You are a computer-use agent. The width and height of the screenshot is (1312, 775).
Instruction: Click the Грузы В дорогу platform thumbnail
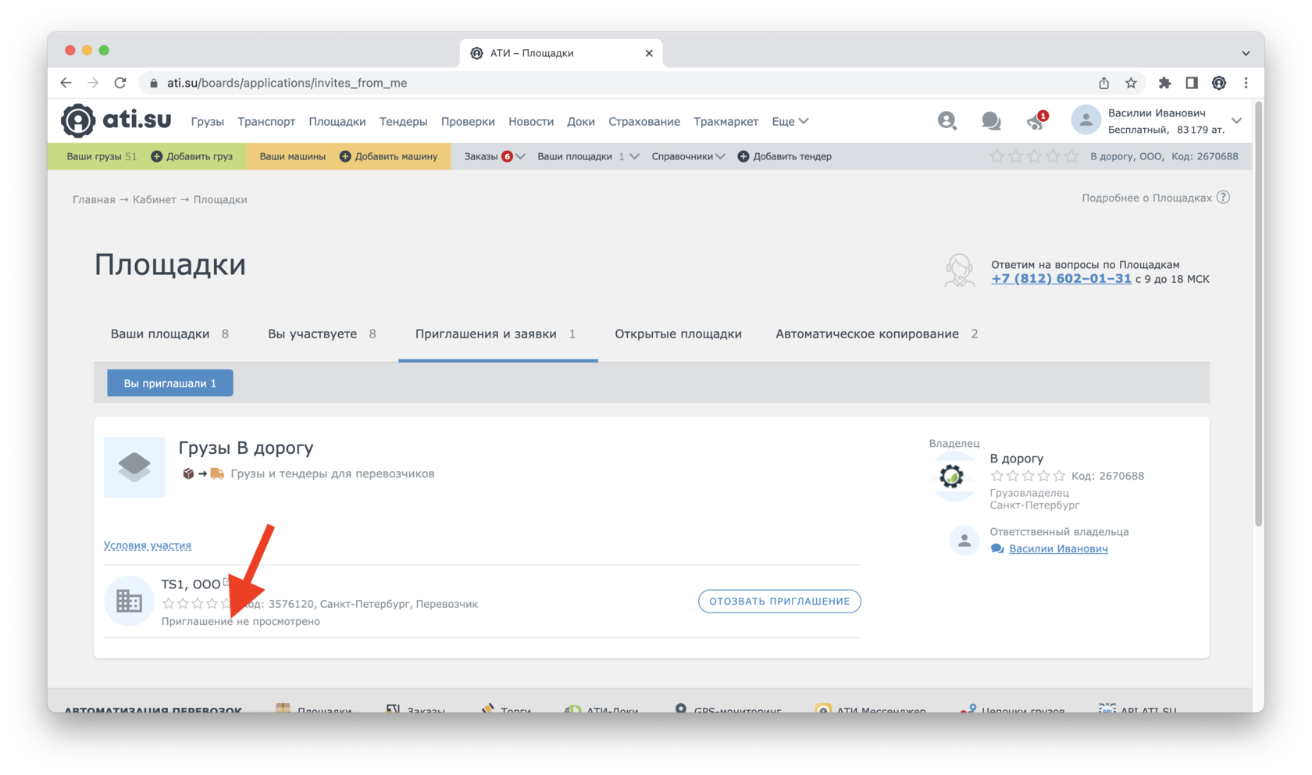(x=134, y=466)
